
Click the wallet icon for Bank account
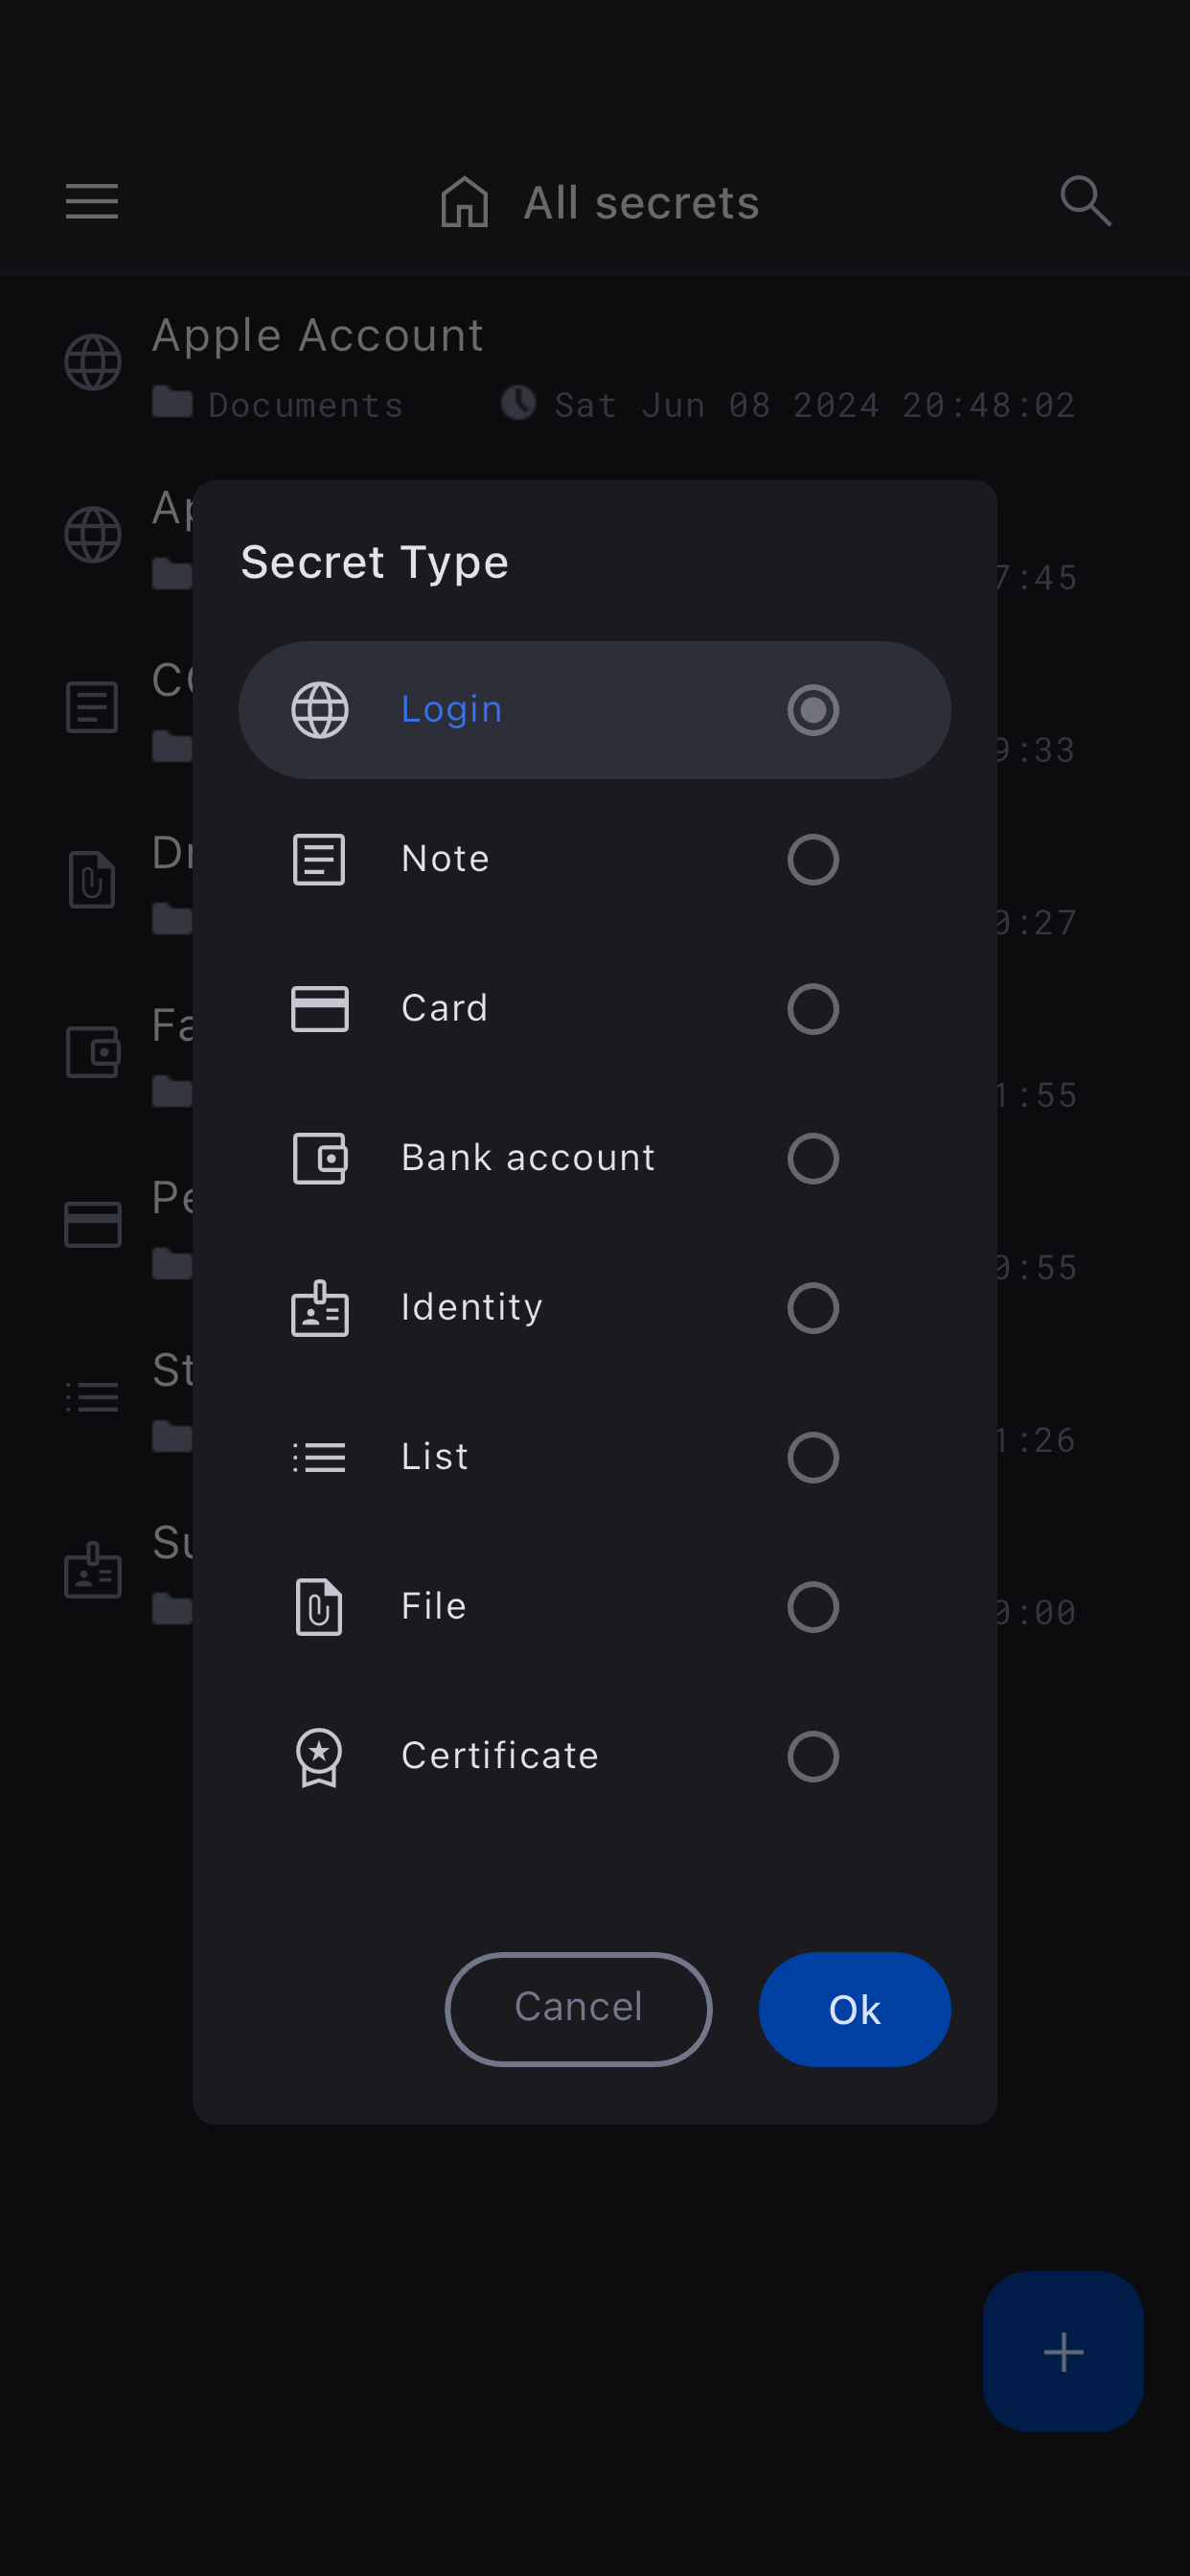click(320, 1158)
